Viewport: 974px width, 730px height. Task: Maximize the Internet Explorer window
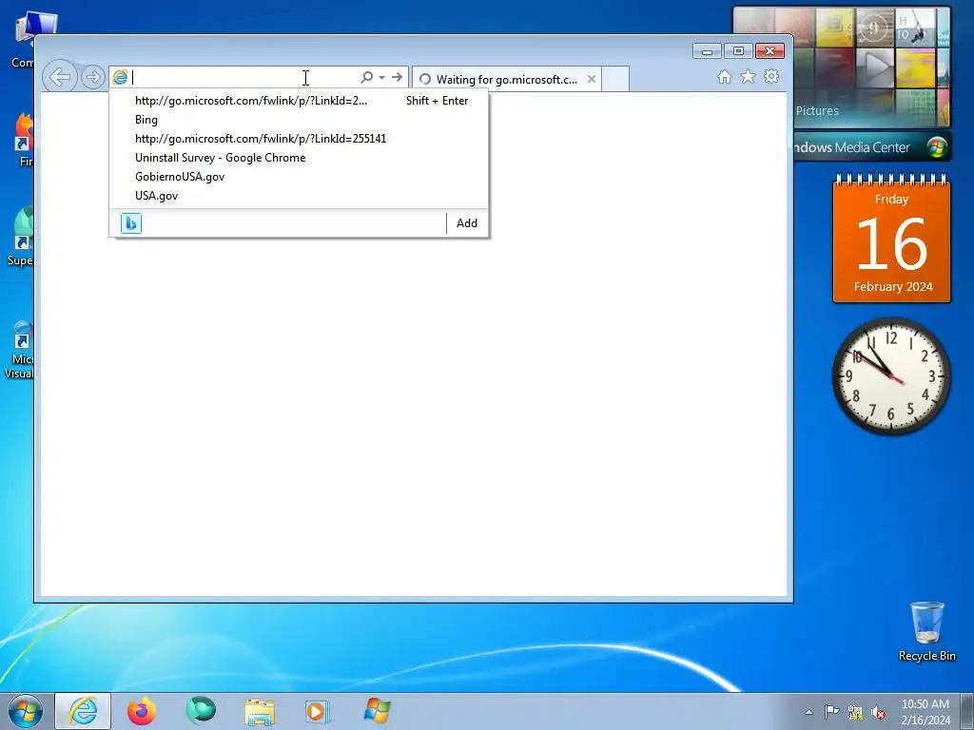click(x=738, y=51)
